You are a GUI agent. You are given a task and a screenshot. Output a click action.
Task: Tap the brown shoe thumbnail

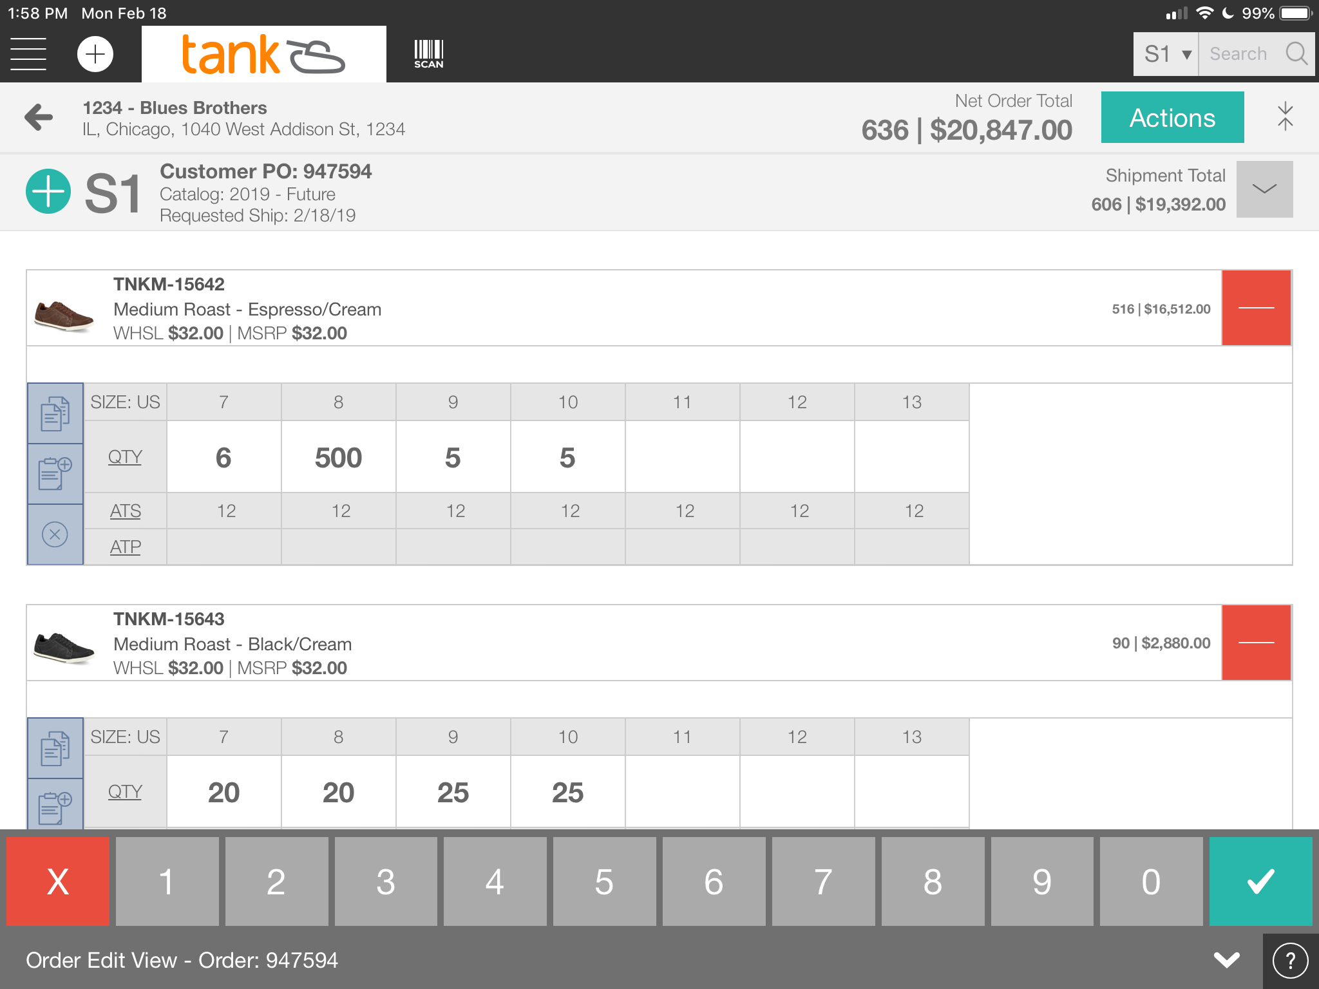pyautogui.click(x=64, y=314)
